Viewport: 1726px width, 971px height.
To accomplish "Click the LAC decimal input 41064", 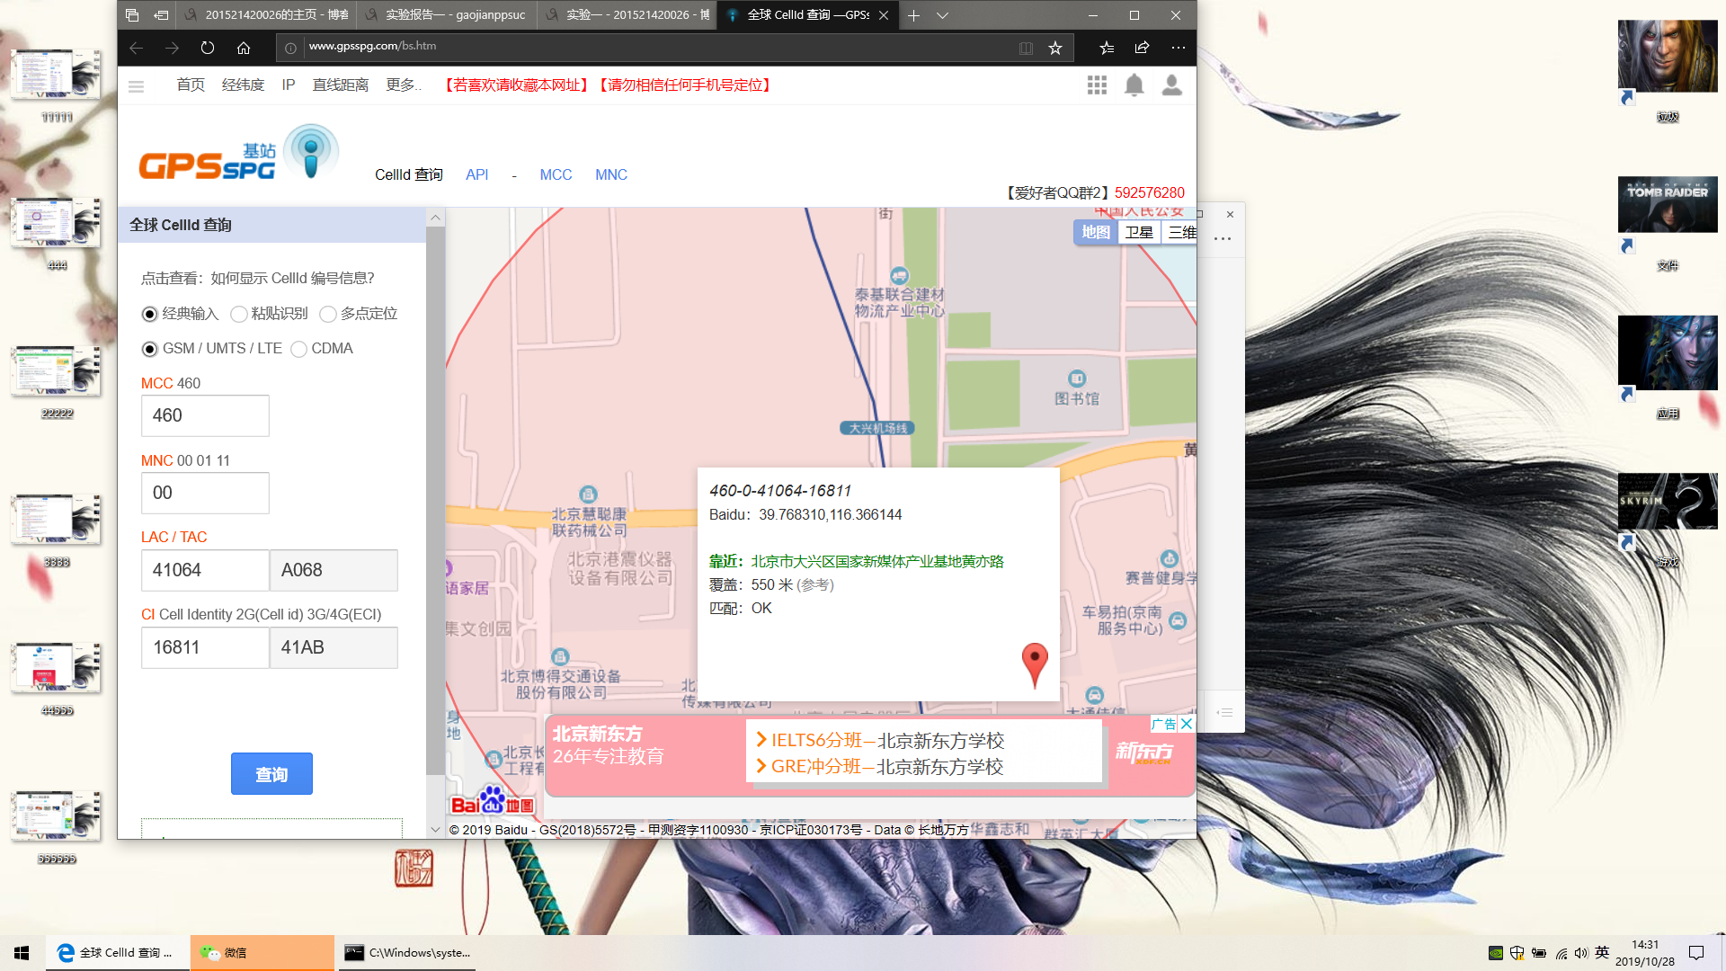I will click(205, 570).
